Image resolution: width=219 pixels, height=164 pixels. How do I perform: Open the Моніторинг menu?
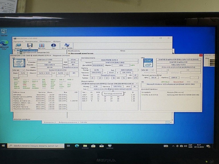click(45, 41)
